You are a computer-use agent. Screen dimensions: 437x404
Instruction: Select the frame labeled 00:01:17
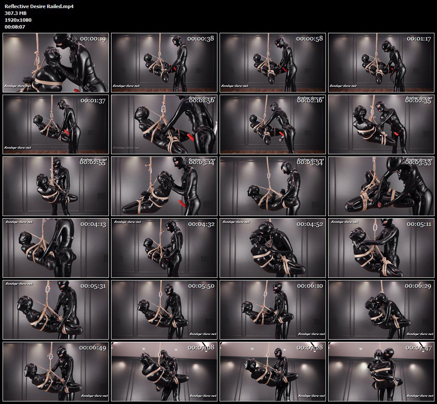click(x=381, y=63)
